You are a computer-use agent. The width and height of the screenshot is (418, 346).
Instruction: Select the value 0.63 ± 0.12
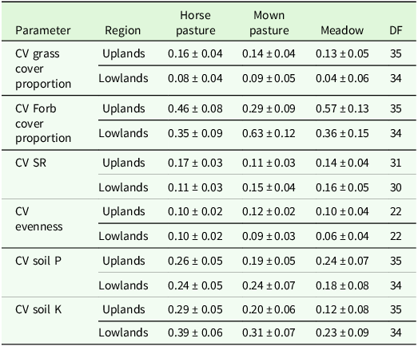(269, 133)
